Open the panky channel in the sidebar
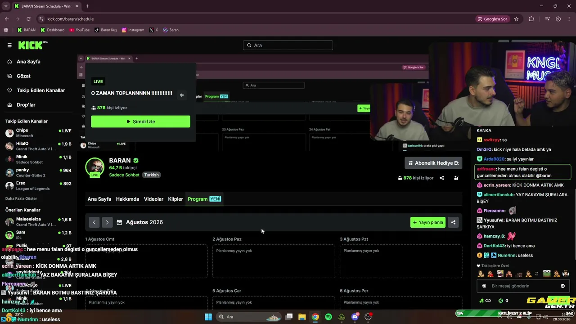Viewport: 576px width, 324px height. [38, 173]
